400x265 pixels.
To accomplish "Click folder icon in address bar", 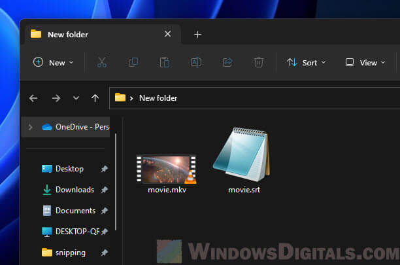I will tap(120, 97).
